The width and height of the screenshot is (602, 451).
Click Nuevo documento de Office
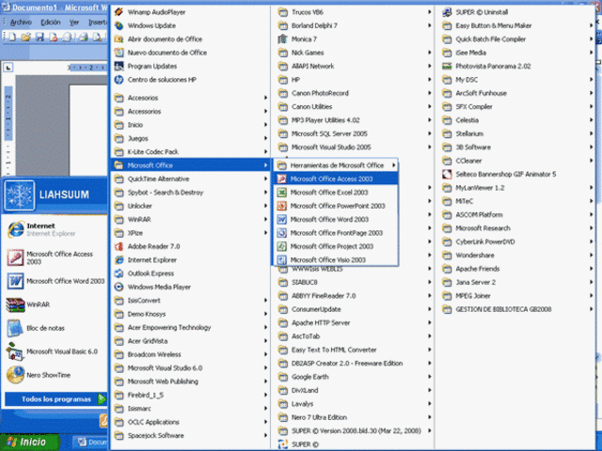point(190,53)
